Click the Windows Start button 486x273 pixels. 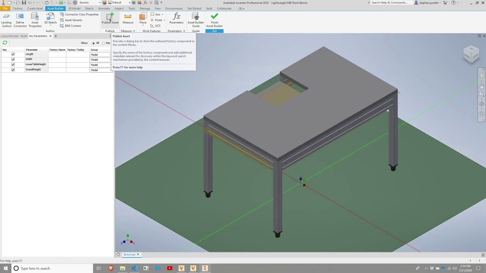coord(5,268)
